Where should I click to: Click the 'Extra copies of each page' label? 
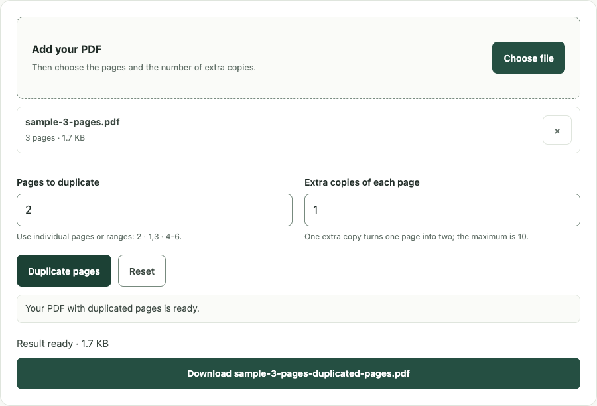point(362,182)
